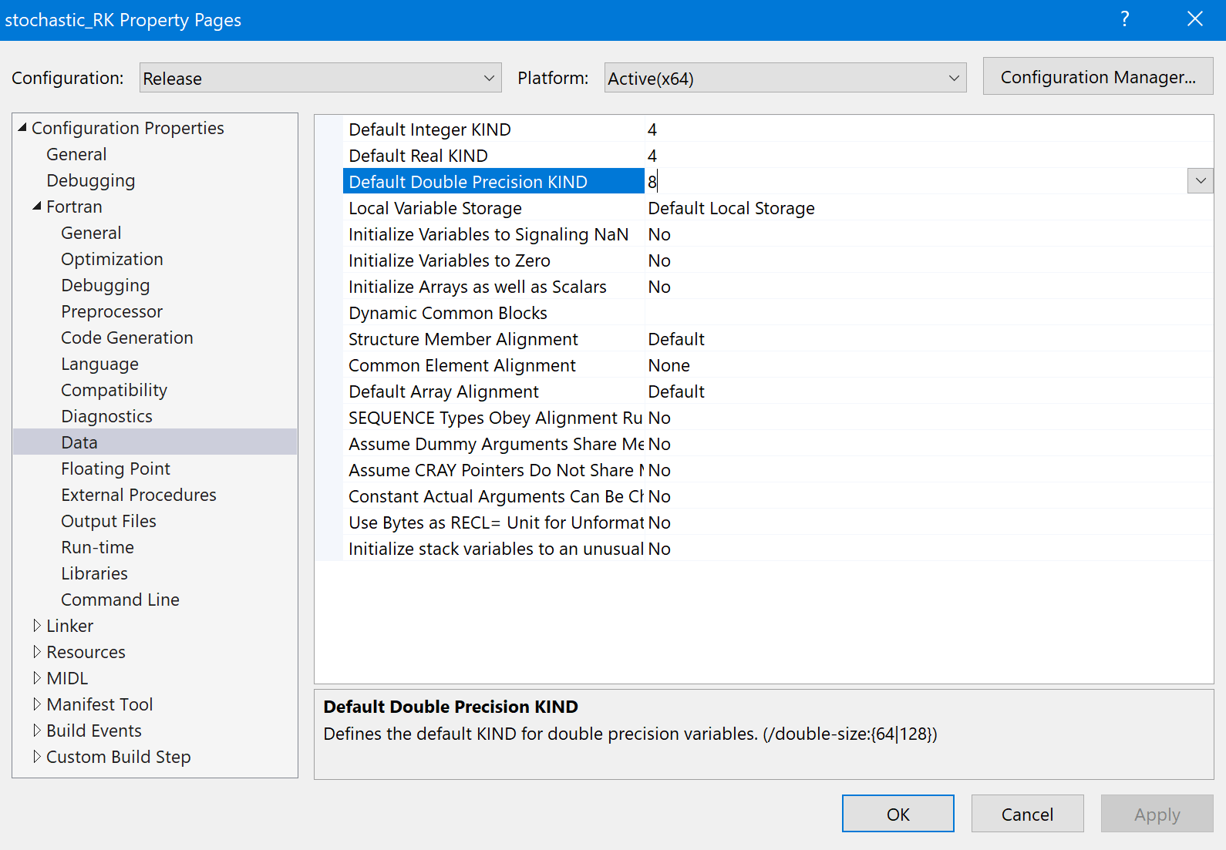Click the help question mark icon

tap(1125, 19)
